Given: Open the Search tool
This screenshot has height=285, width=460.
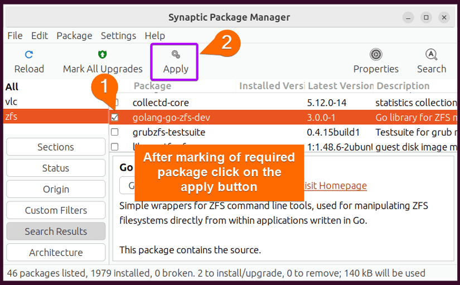Looking at the screenshot, I should click(x=432, y=61).
